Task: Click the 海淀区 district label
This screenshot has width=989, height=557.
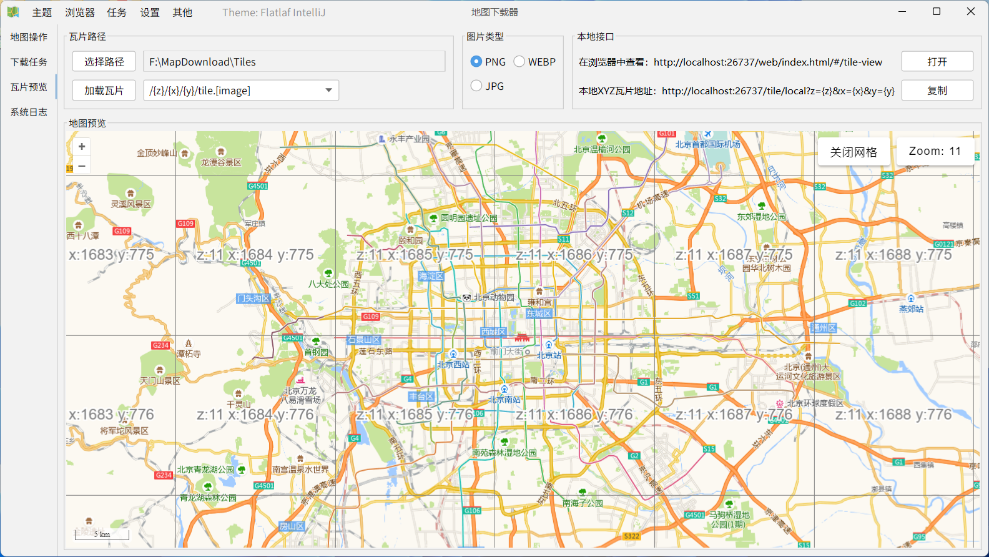Action: 431,276
